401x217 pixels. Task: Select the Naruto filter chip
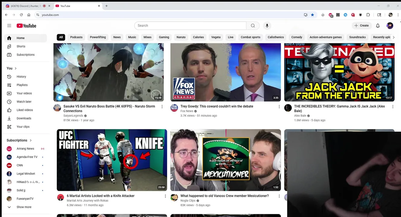point(181,37)
